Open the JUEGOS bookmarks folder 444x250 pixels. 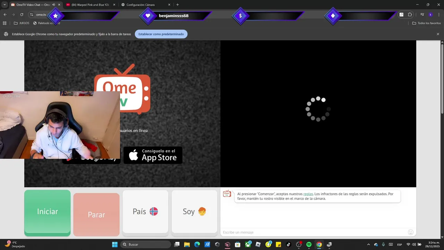[x=22, y=23]
